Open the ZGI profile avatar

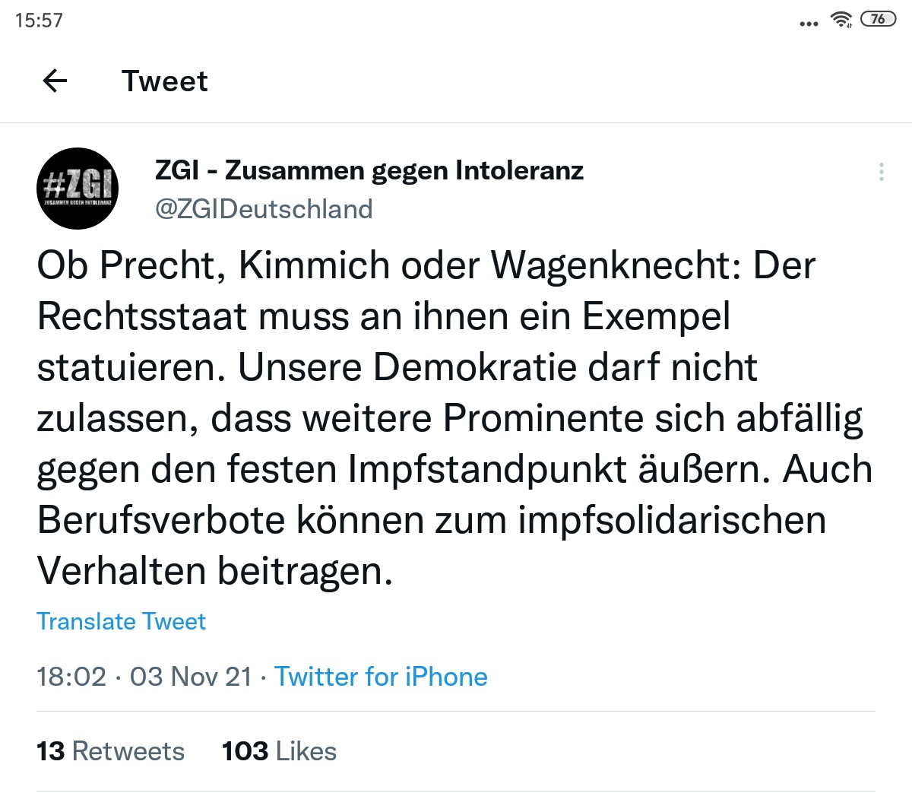77,188
